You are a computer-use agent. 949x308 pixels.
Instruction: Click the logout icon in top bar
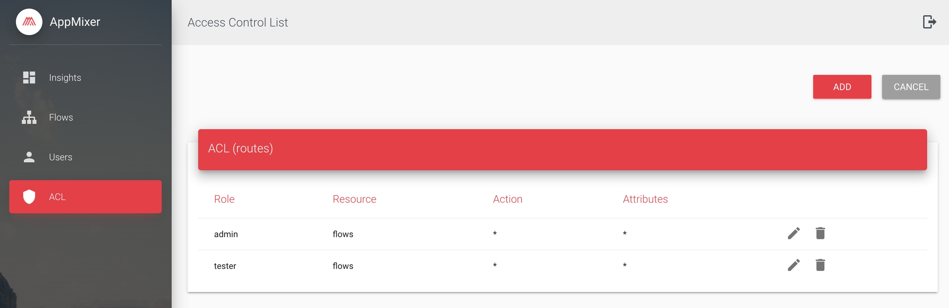pyautogui.click(x=929, y=22)
